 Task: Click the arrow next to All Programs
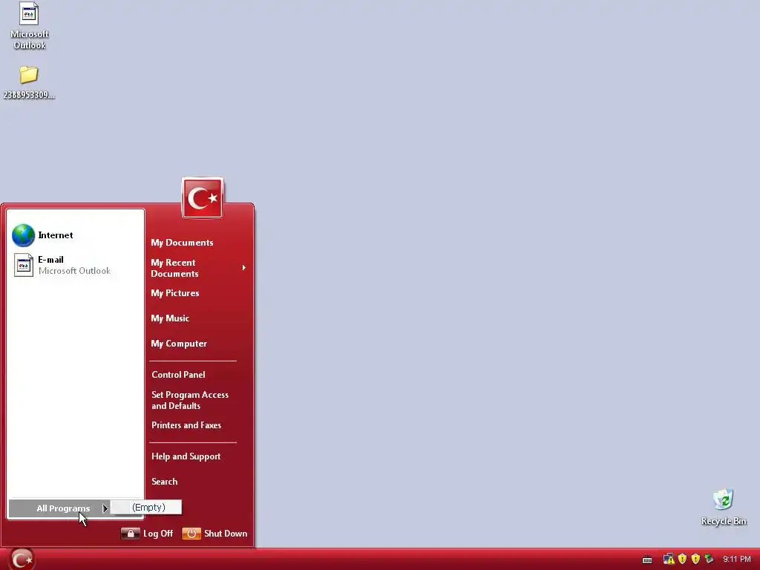[x=105, y=508]
